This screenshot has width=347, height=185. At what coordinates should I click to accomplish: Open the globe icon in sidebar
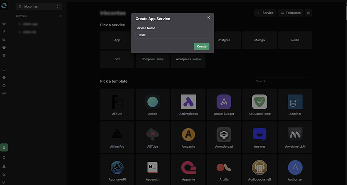coord(4,47)
